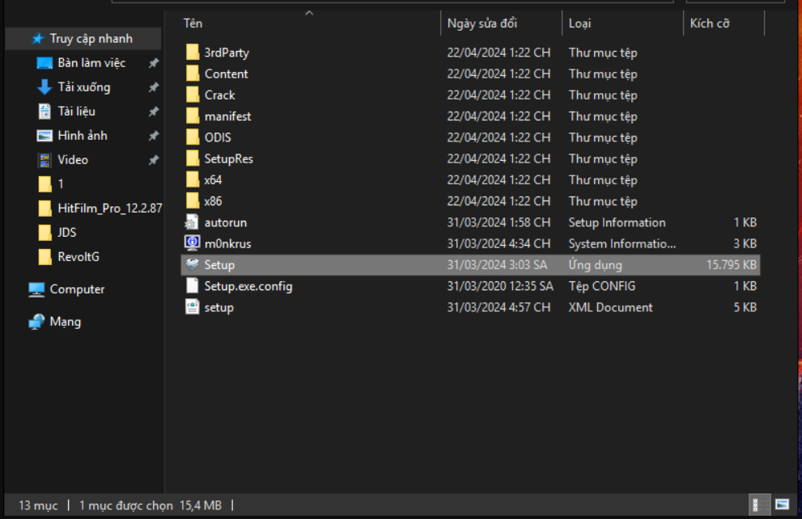Expand Truy cập nhanh quick access section

18,39
